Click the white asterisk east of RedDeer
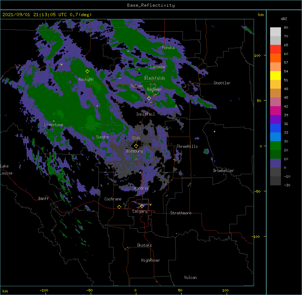Screen dimensions: 302x295 tap(176, 106)
